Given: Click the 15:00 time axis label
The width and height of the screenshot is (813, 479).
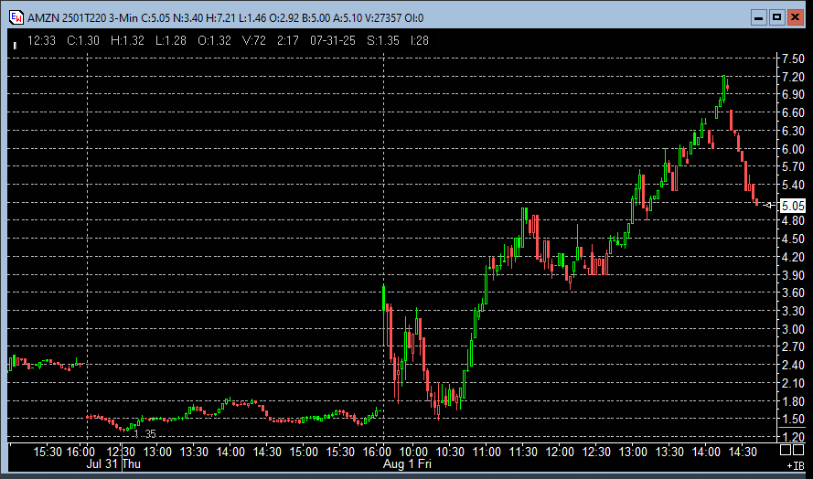Looking at the screenshot, I should (304, 452).
